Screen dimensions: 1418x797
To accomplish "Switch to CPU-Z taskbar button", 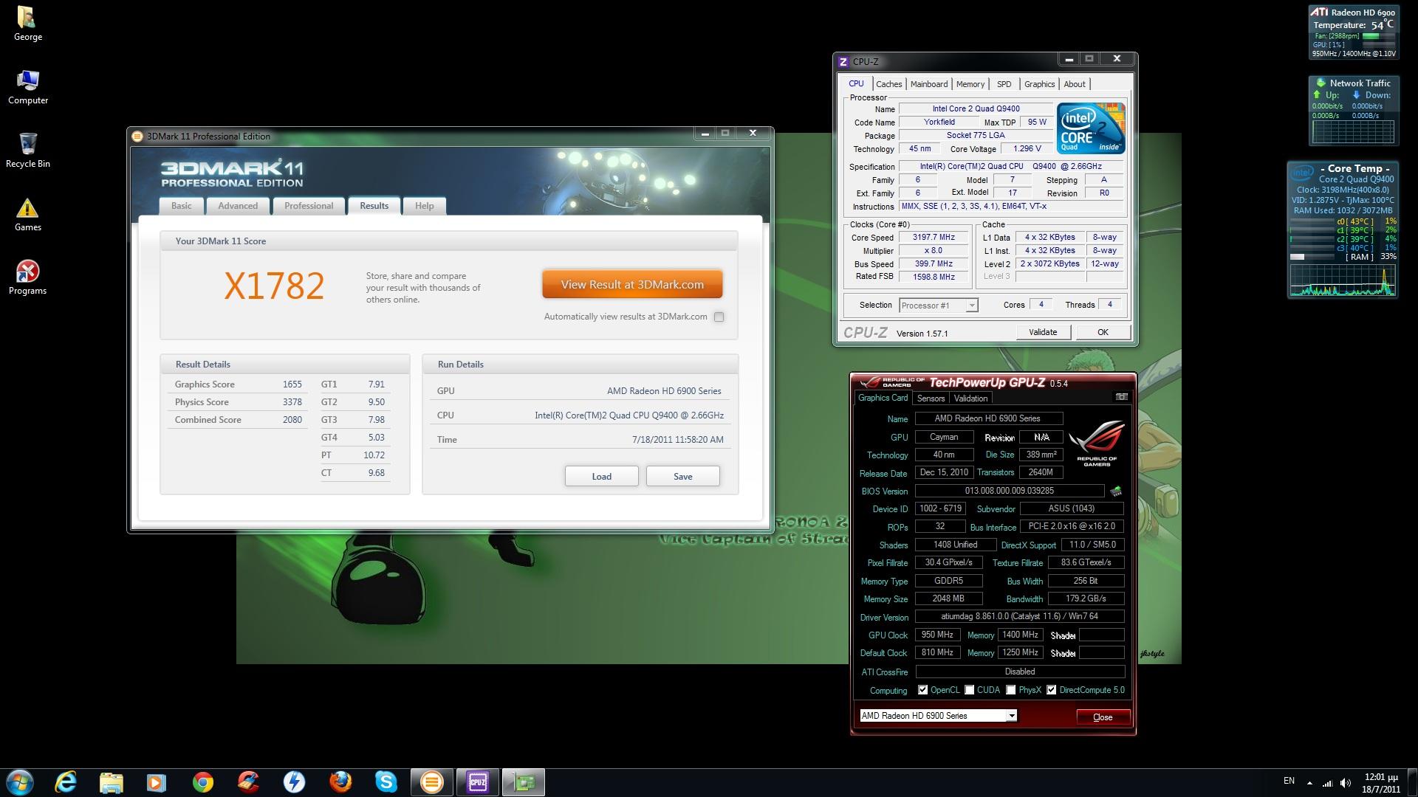I will click(x=478, y=782).
